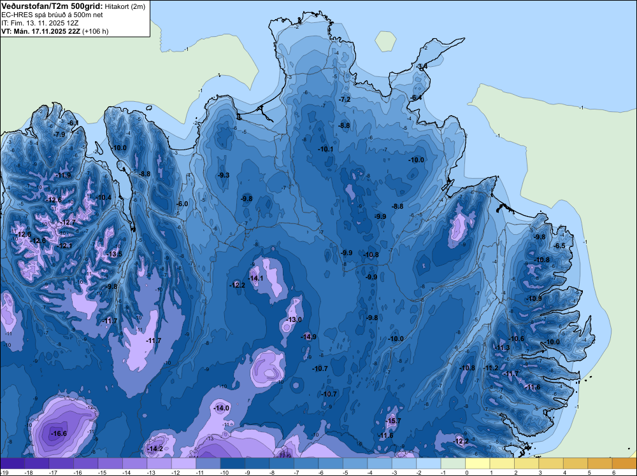
Task: Click the title text 'Veðurstofan/T2m 500grid:'
Action: (52, 6)
